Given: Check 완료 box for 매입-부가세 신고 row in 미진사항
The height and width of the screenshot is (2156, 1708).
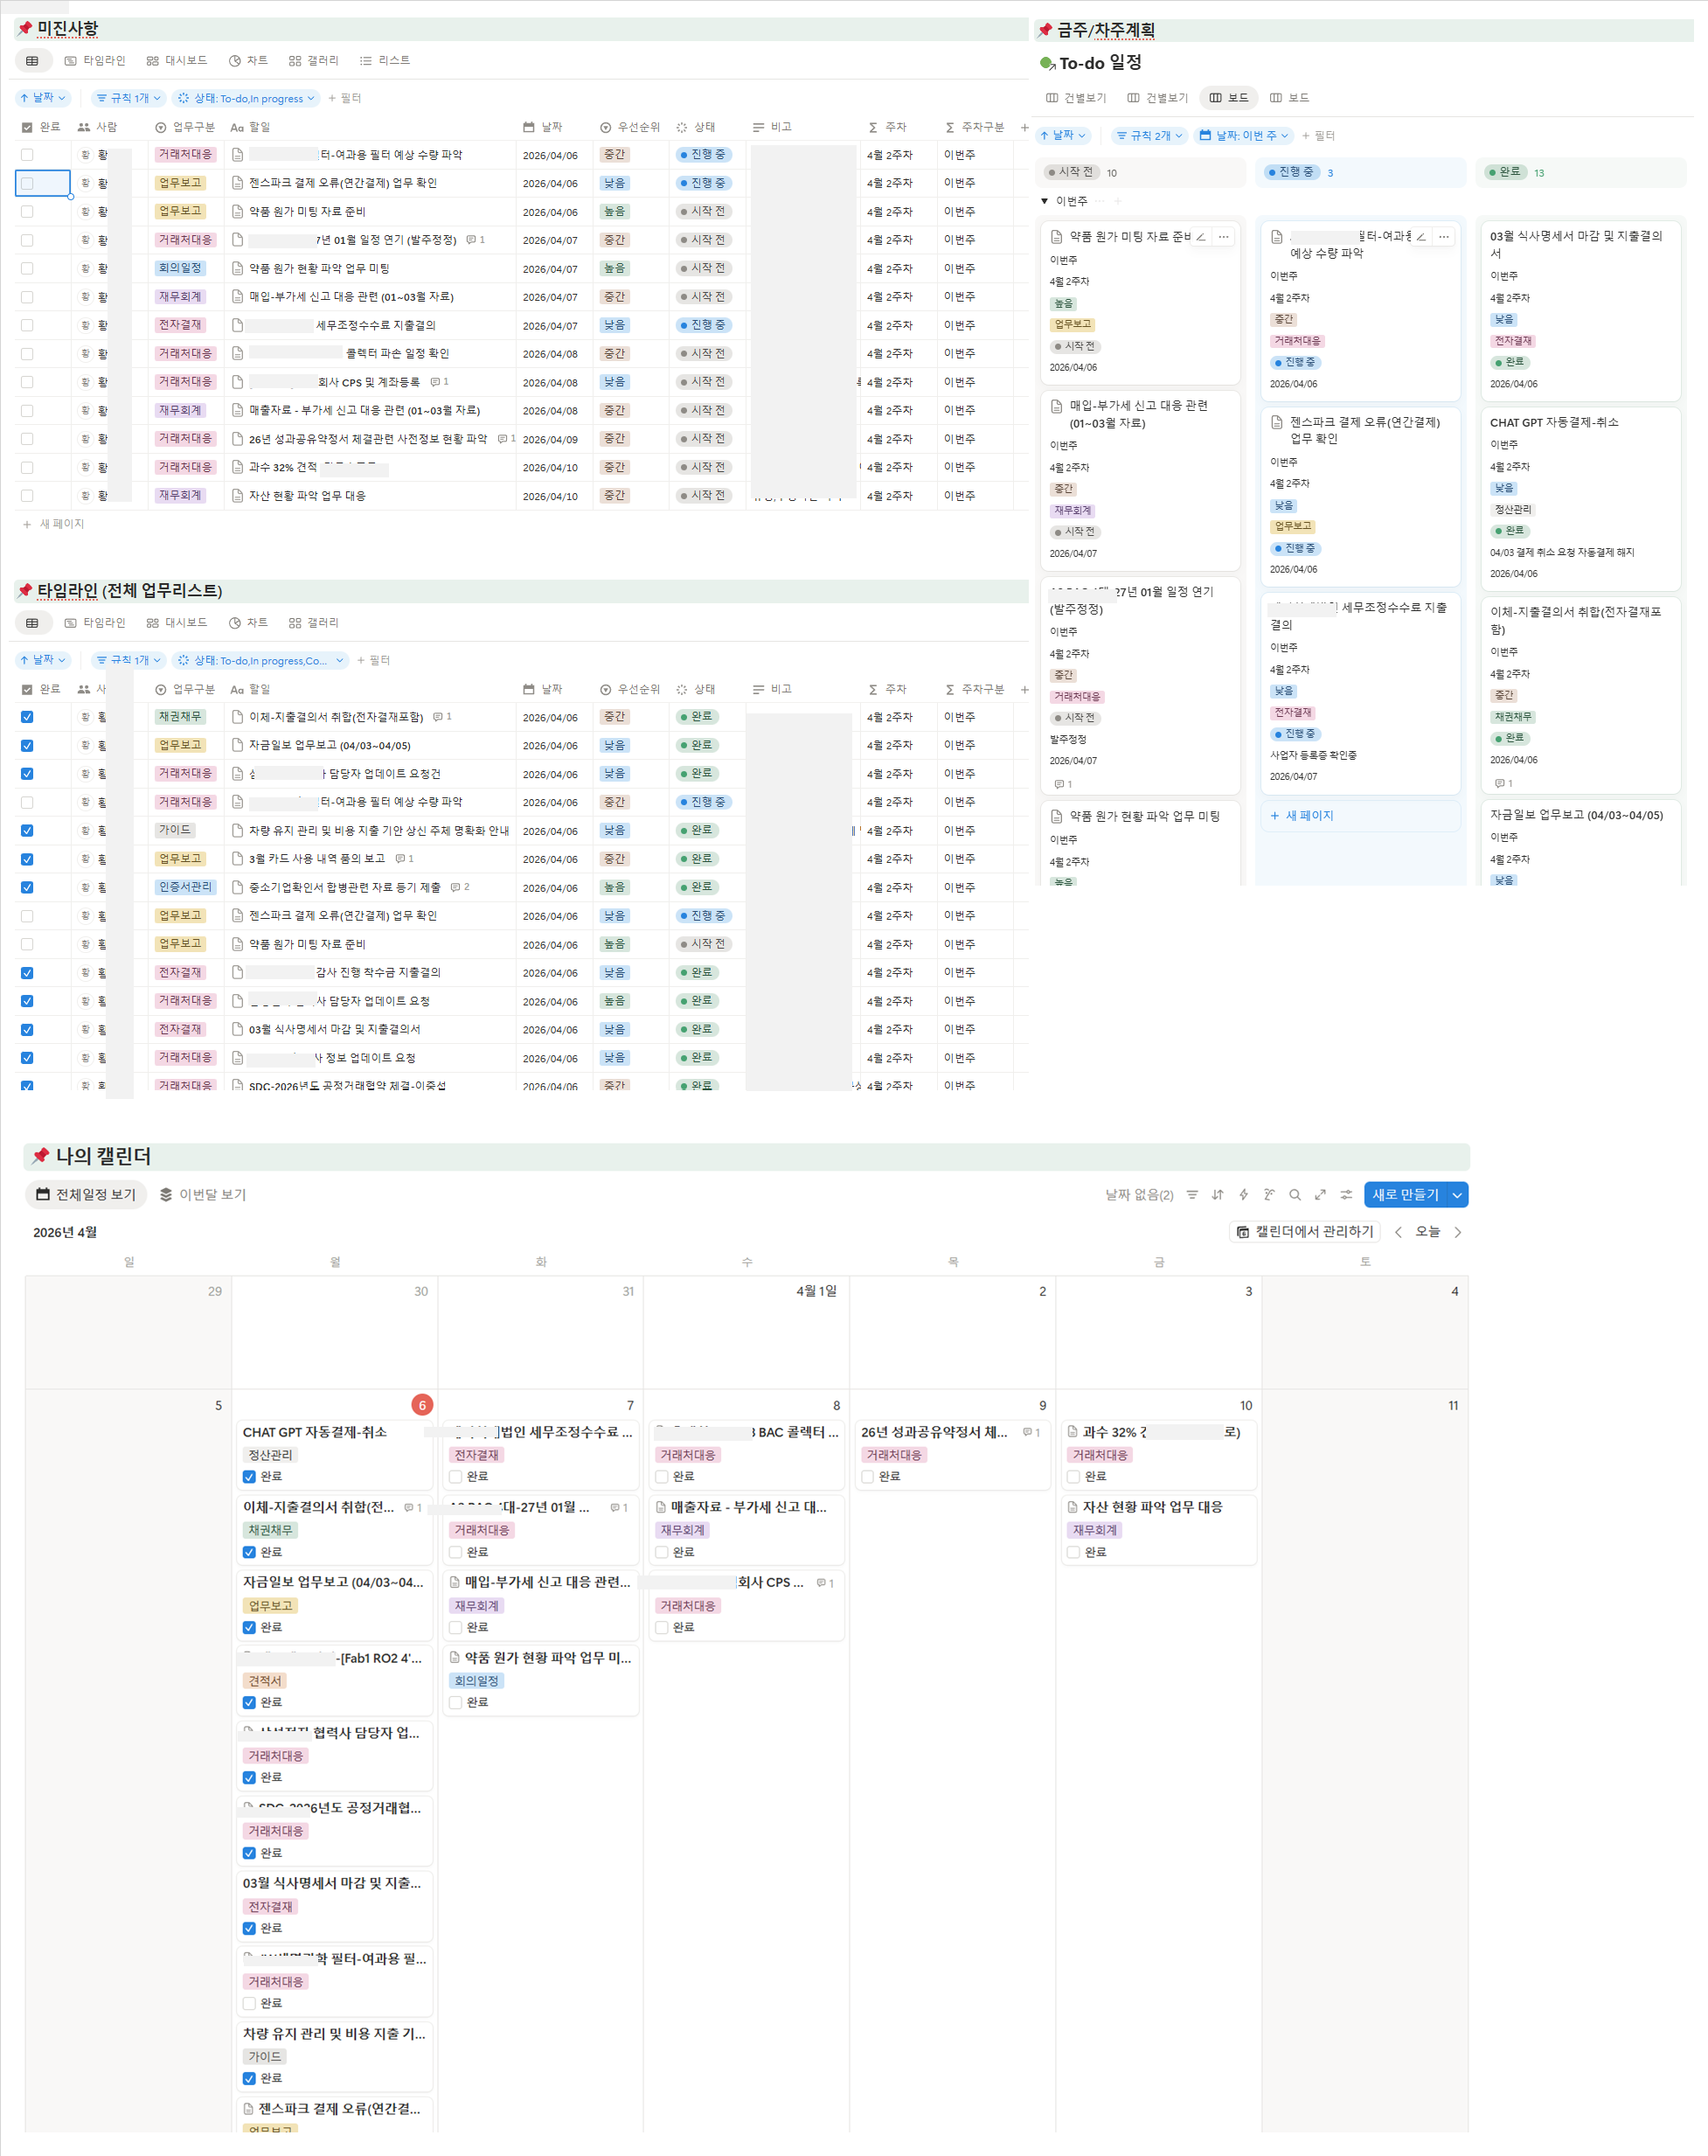Looking at the screenshot, I should [27, 297].
